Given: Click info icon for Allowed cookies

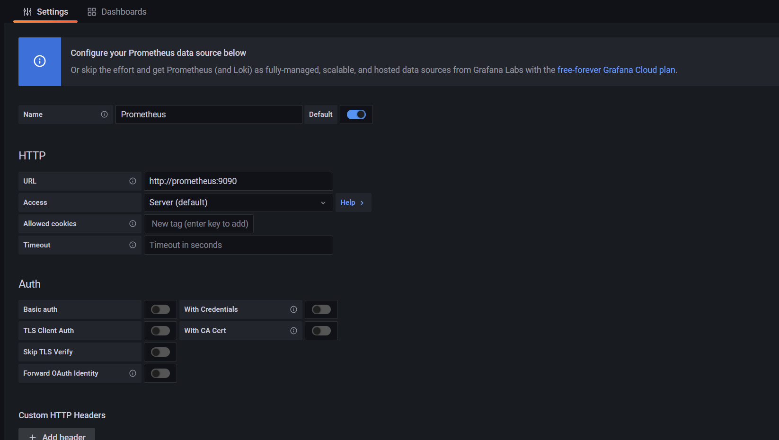Looking at the screenshot, I should click(133, 224).
